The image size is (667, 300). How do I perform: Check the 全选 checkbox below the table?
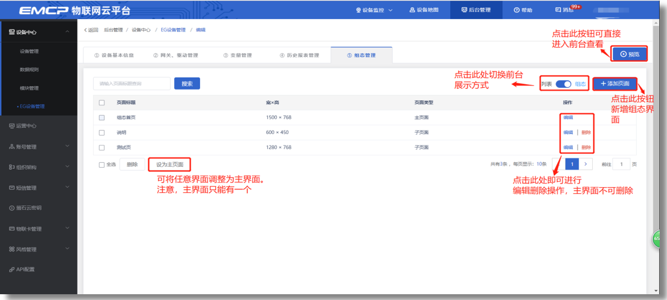(x=102, y=165)
